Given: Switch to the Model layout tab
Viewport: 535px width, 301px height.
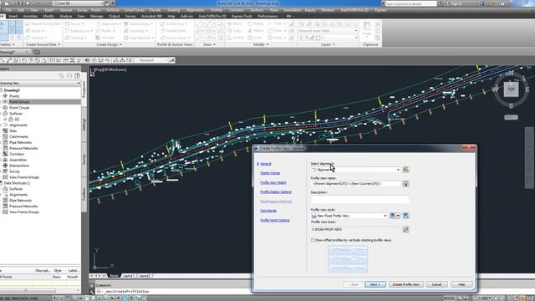Looking at the screenshot, I should point(114,275).
